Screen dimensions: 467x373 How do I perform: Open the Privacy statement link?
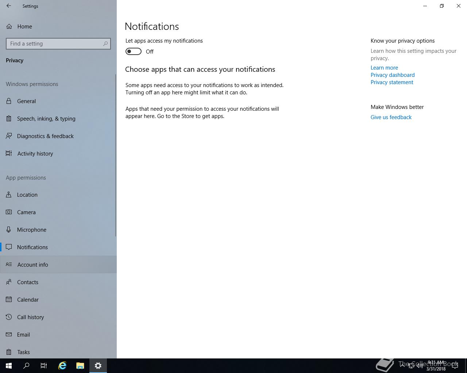[x=392, y=82]
